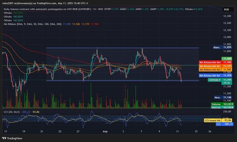Screen dimensions: 237x142
Task: Click the 12,300 tick on price scale
Action: 227,23
